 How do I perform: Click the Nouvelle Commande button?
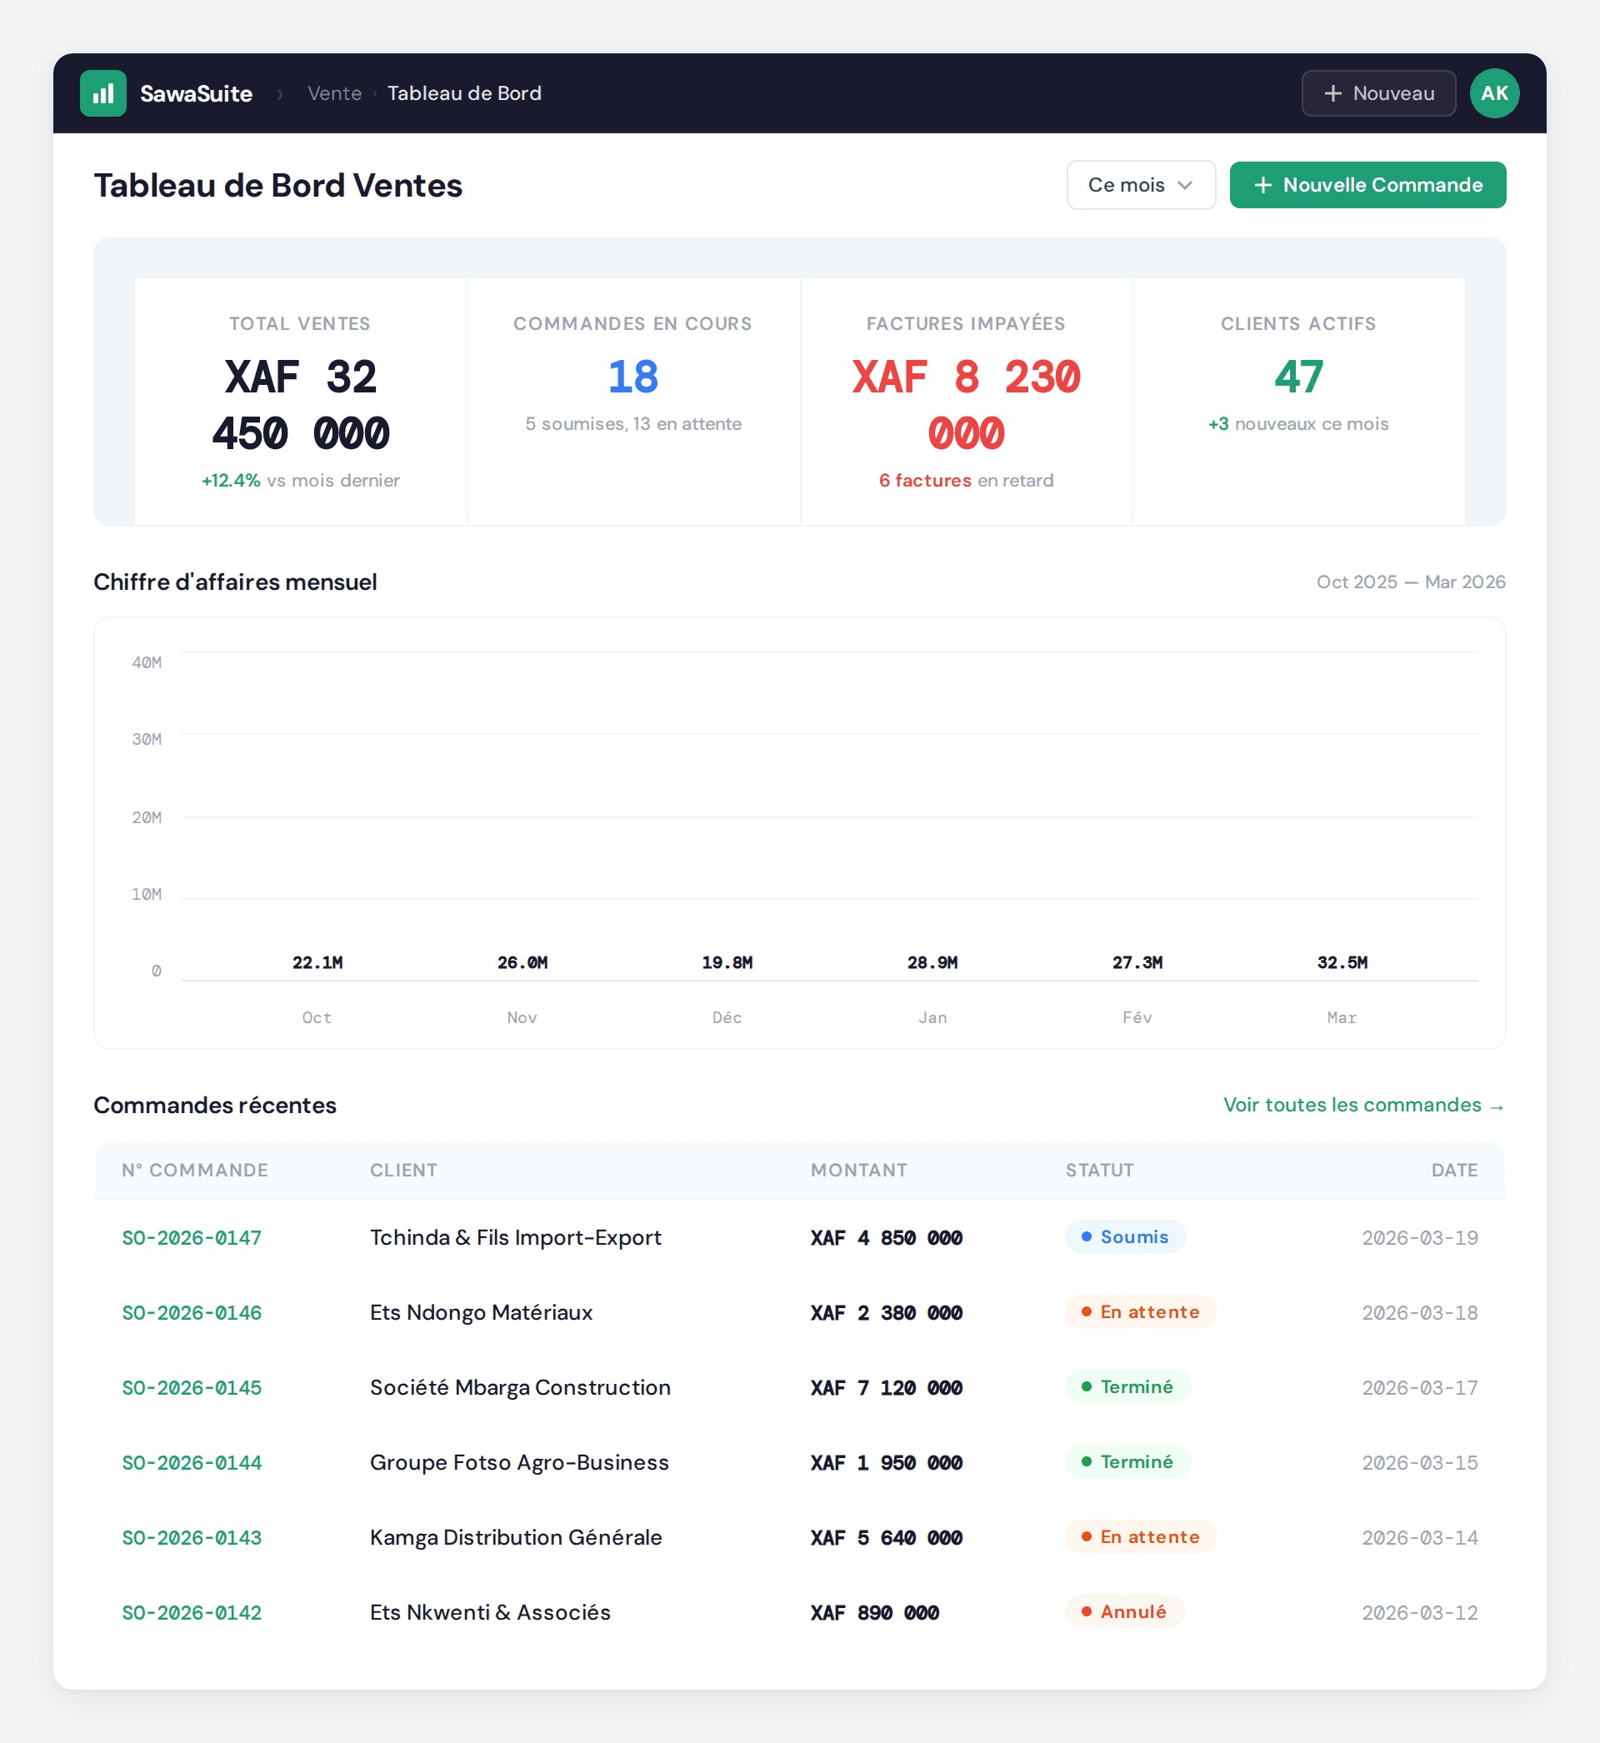pos(1367,185)
